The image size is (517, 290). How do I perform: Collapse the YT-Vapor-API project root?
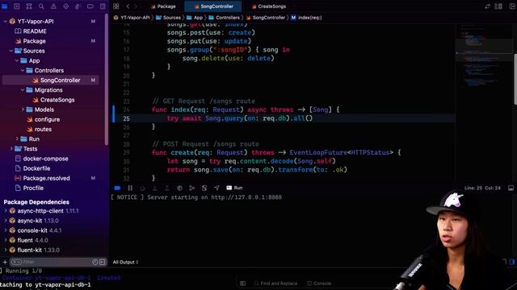[6, 22]
